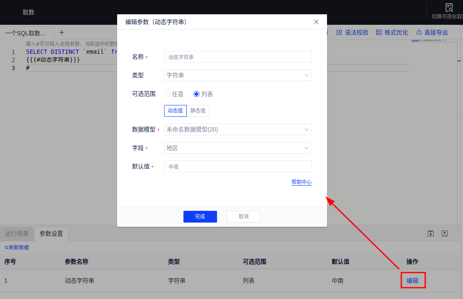Open the 字段 dropdown showing 地区
Image resolution: width=463 pixels, height=299 pixels.
238,148
